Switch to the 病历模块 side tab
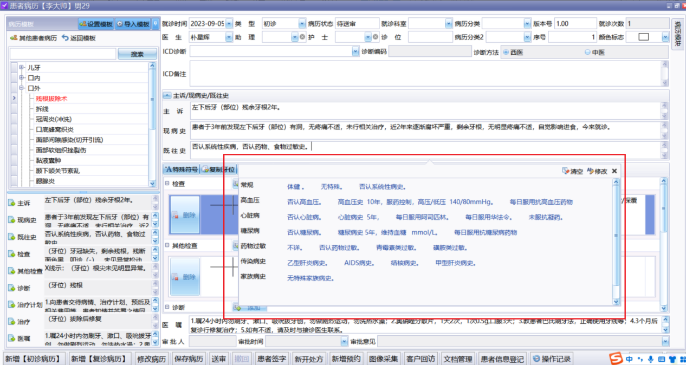The image size is (686, 365). pyautogui.click(x=678, y=34)
